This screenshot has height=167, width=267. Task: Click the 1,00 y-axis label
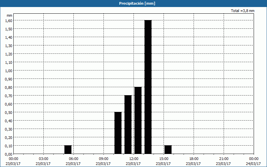(x=9, y=70)
